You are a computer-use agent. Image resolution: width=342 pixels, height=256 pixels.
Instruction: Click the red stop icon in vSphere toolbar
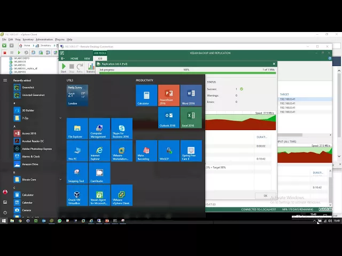click(5, 52)
